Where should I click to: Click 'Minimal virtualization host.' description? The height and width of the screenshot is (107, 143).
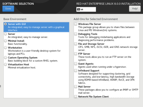click(x=22, y=68)
